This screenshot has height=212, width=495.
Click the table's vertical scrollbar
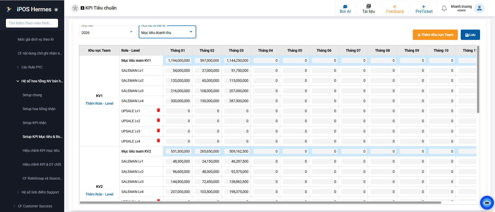click(x=478, y=79)
